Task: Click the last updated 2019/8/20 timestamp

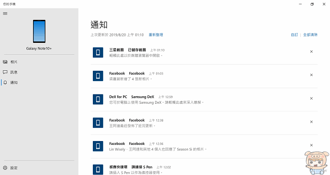Action: (x=117, y=35)
